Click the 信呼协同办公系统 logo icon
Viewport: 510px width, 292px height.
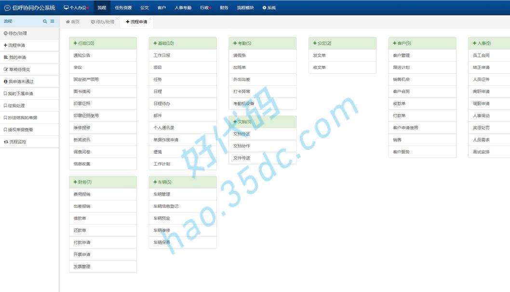pyautogui.click(x=7, y=8)
